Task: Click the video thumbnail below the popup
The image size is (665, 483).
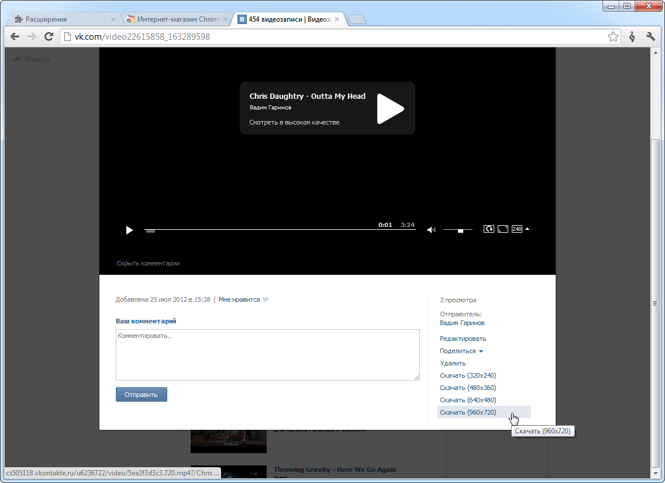Action: point(229,441)
